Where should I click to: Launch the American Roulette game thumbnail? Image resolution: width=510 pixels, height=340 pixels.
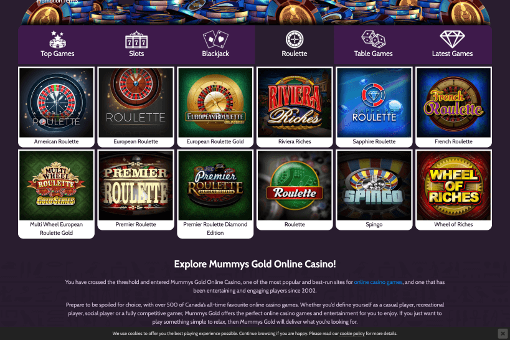(x=56, y=103)
